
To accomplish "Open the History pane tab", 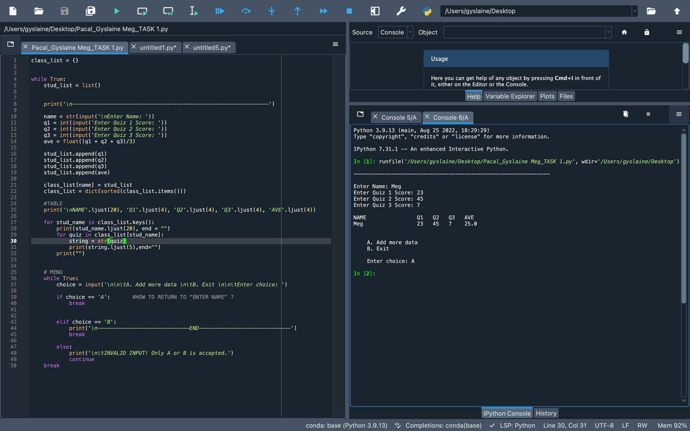I will [x=546, y=413].
